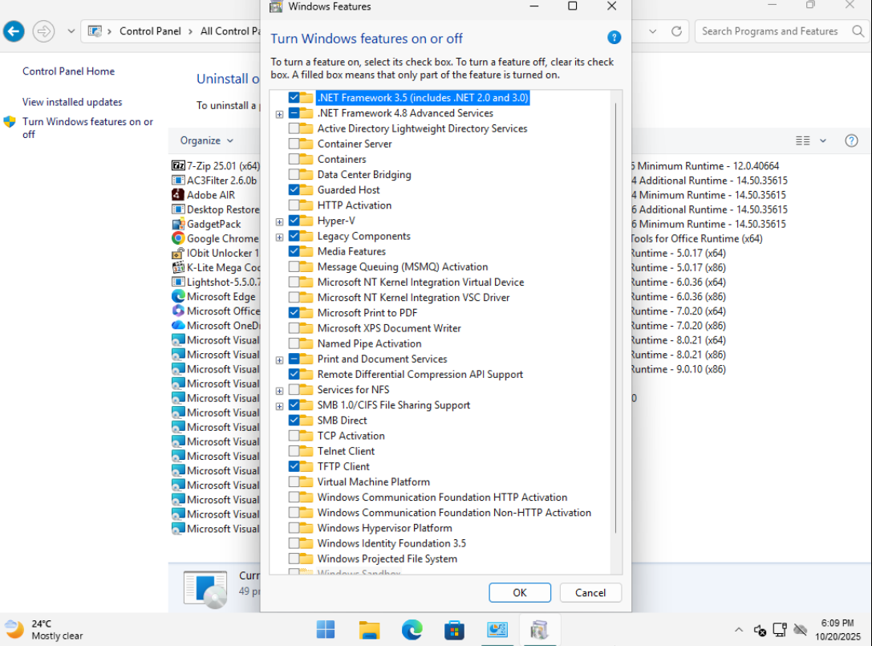Click the Control Panel back arrow
The image size is (872, 646).
(14, 31)
